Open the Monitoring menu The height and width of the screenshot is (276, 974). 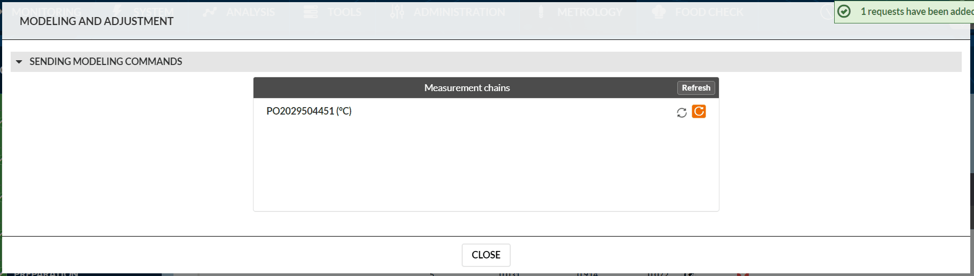[x=46, y=12]
